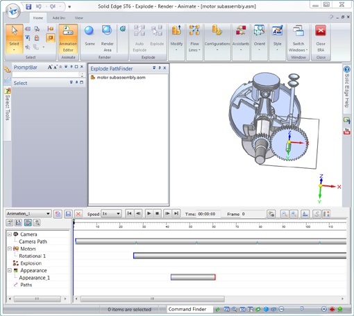This screenshot has width=354, height=316.
Task: Click the Frame number input field
Action: point(253,214)
